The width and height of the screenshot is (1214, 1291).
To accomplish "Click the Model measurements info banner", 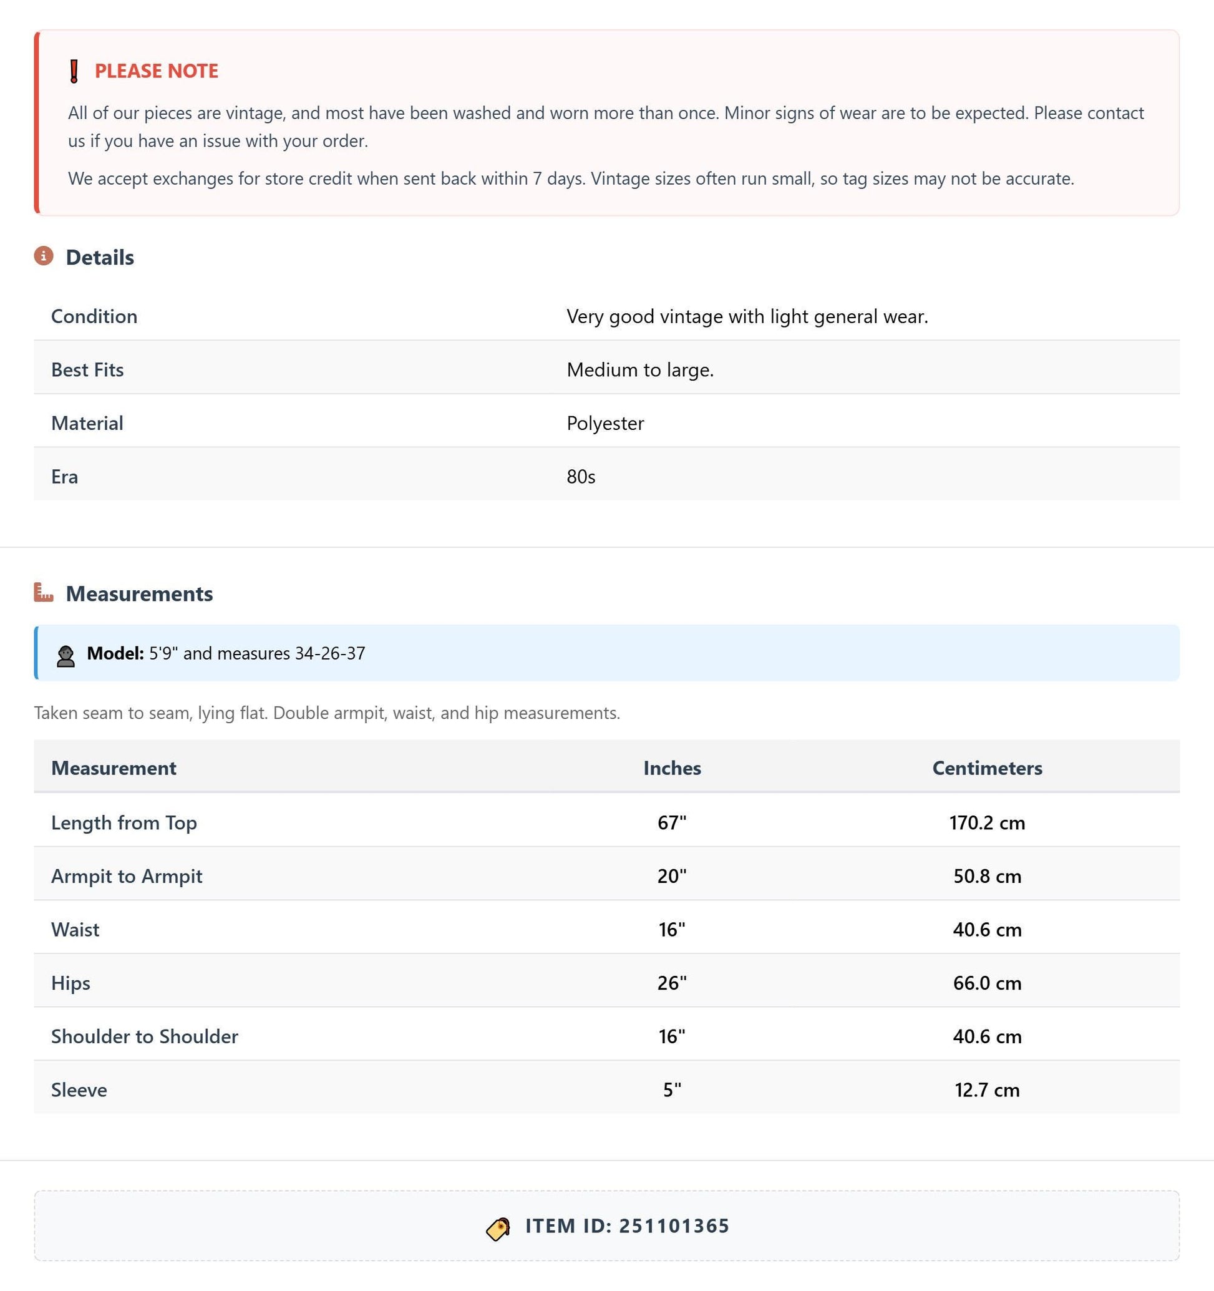I will coord(606,653).
